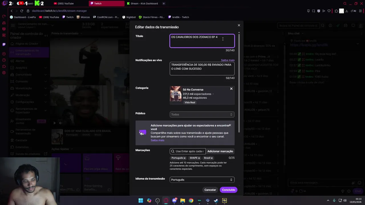Click the ad blocker shield icon
The width and height of the screenshot is (365, 205).
click(x=319, y=11)
